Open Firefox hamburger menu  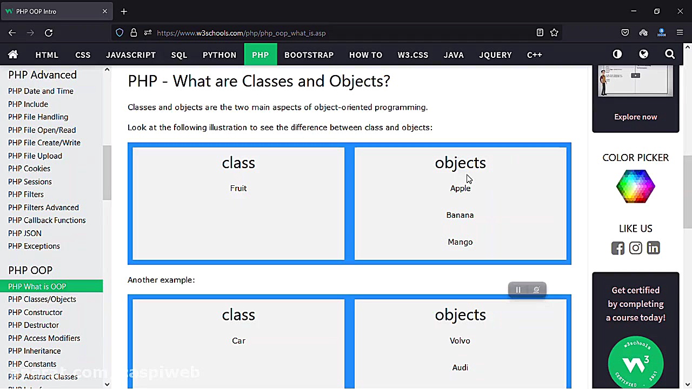680,33
